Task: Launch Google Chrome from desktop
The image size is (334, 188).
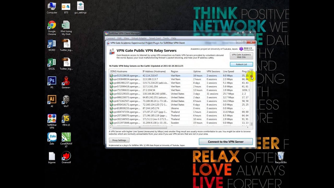Action: pos(52,28)
